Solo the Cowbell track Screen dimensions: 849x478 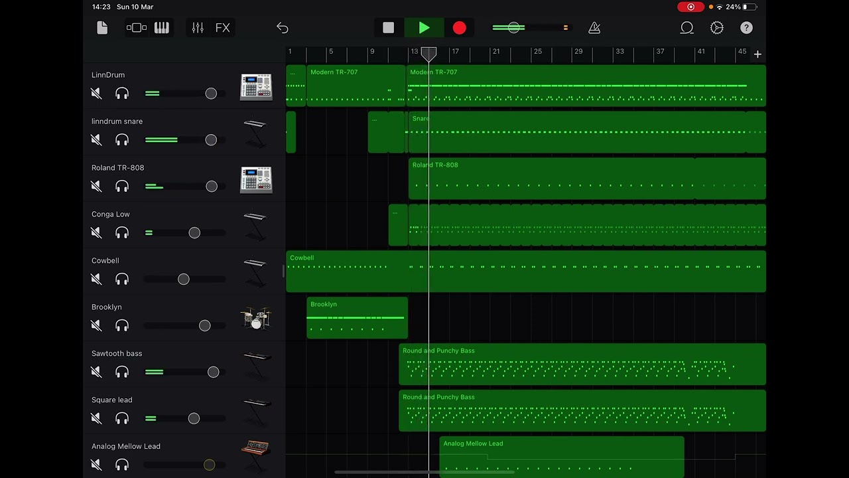tap(122, 279)
